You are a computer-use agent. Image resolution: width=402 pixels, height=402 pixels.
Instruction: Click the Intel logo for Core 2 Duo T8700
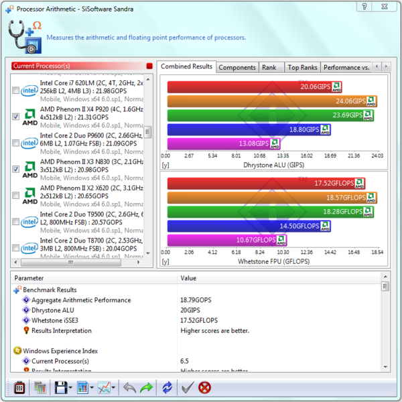(x=29, y=248)
